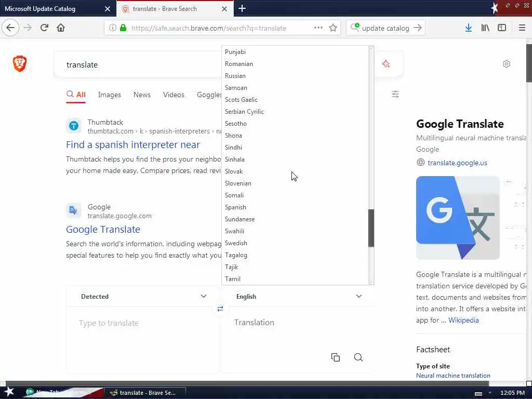Bookmark this page with the star

point(333,28)
